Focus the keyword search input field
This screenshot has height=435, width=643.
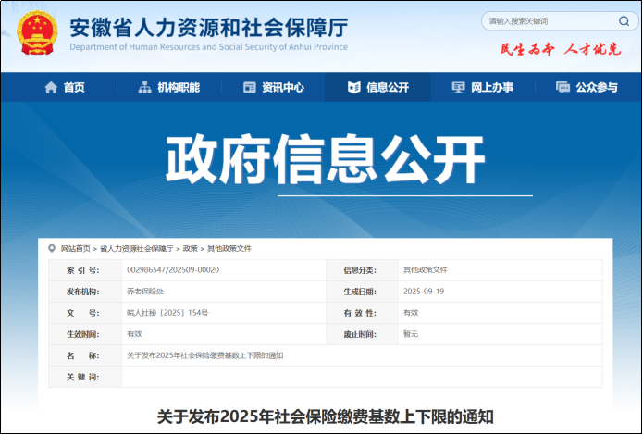click(x=546, y=21)
